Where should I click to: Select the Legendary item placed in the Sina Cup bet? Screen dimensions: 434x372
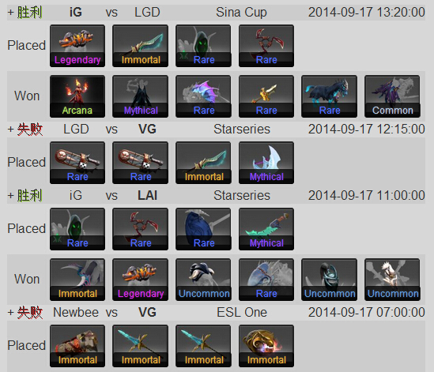tap(77, 46)
